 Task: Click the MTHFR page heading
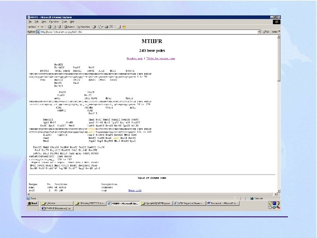(152, 41)
